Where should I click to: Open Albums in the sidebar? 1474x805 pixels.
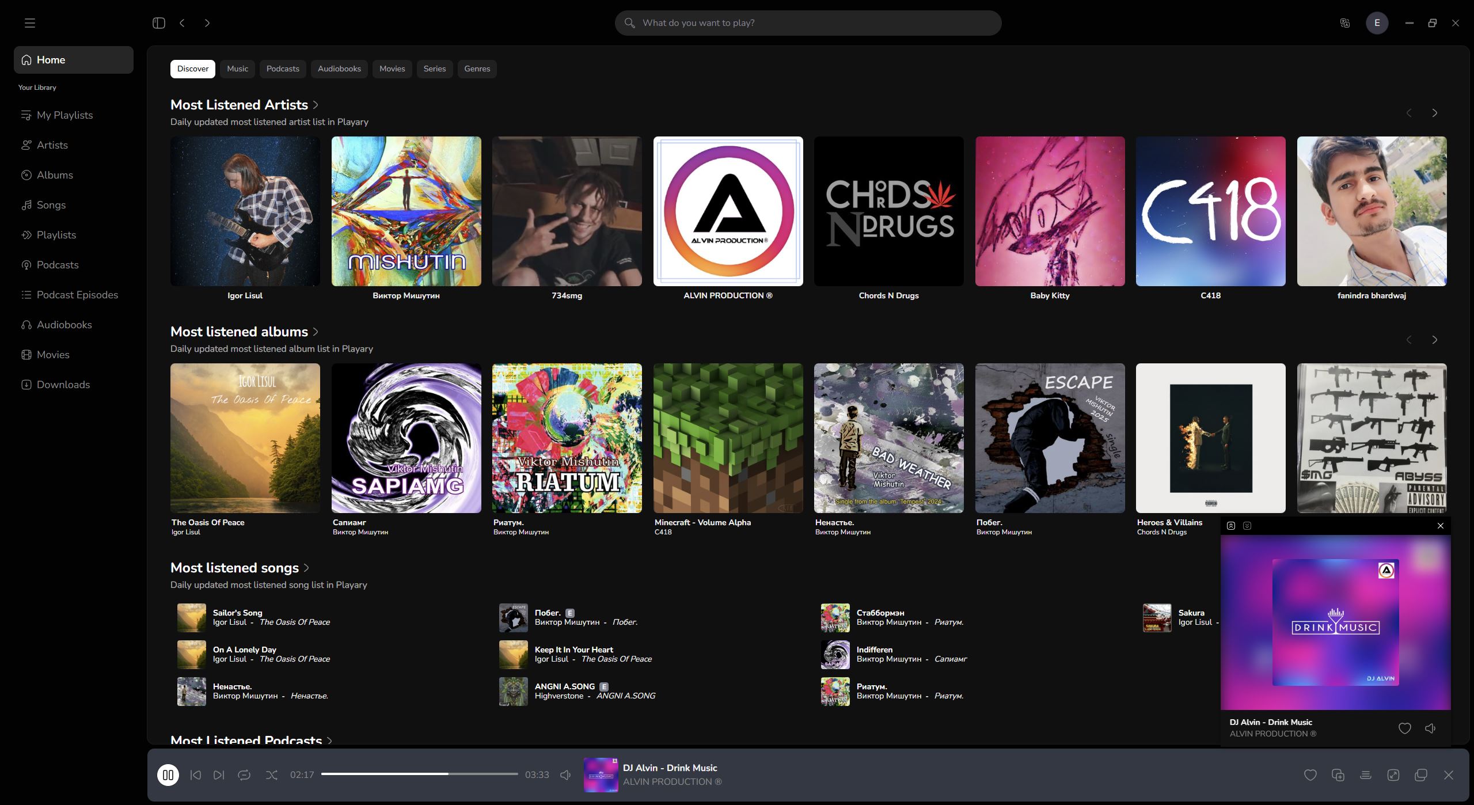click(74, 175)
